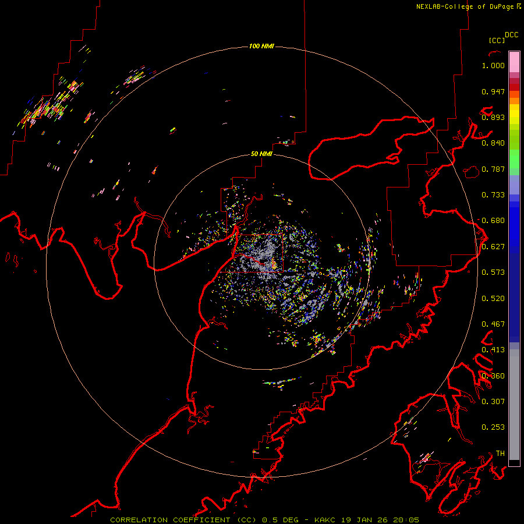Click the 20:05 timestamp text
The width and height of the screenshot is (524, 524).
tap(406, 520)
